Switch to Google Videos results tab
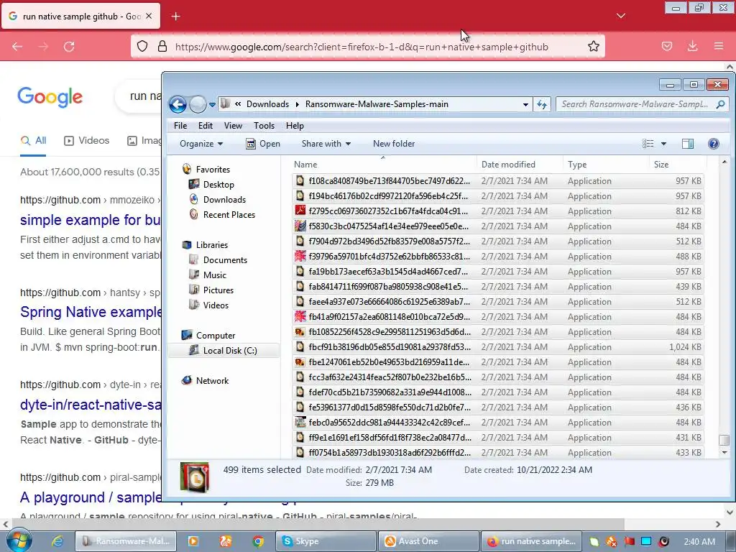Viewport: 736px width, 552px height. click(x=86, y=140)
